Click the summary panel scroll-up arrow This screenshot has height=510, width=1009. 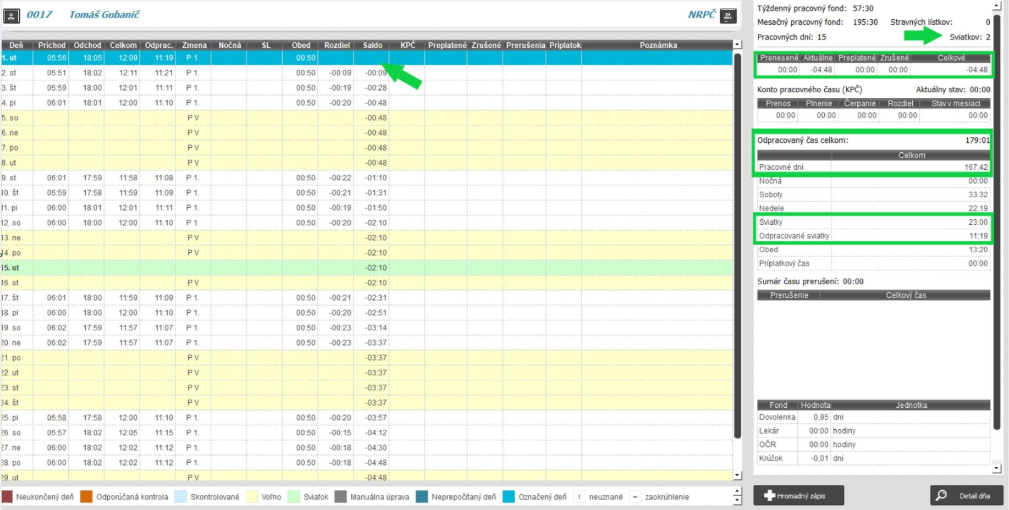coord(996,6)
